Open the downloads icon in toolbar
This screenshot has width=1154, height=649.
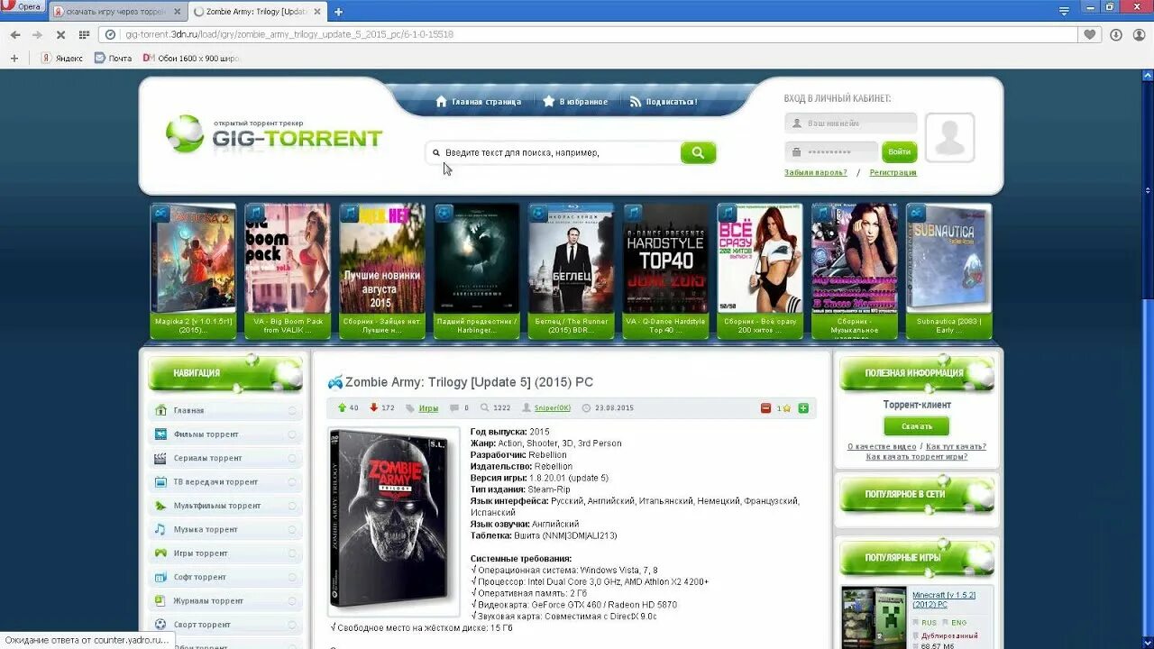[x=1116, y=34]
